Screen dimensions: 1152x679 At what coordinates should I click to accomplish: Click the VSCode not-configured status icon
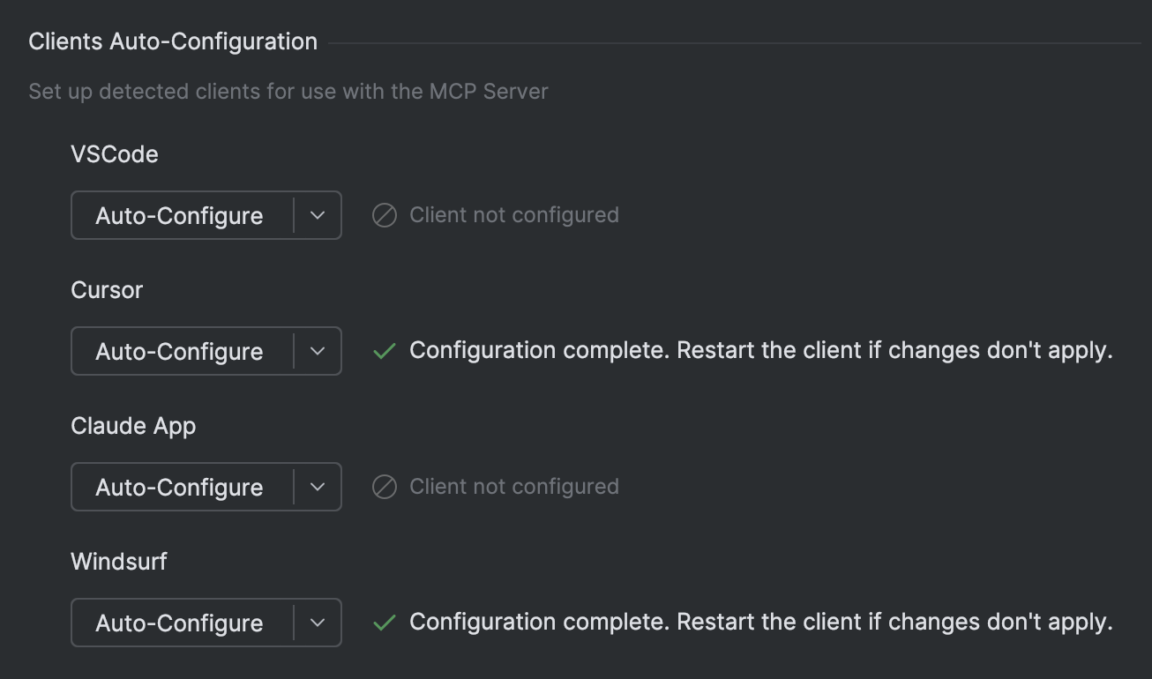click(385, 215)
